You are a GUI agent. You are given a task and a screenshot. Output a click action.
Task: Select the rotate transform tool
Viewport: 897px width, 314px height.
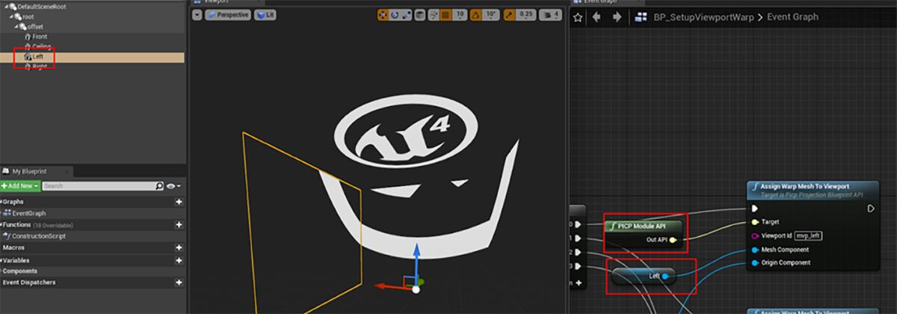click(395, 15)
